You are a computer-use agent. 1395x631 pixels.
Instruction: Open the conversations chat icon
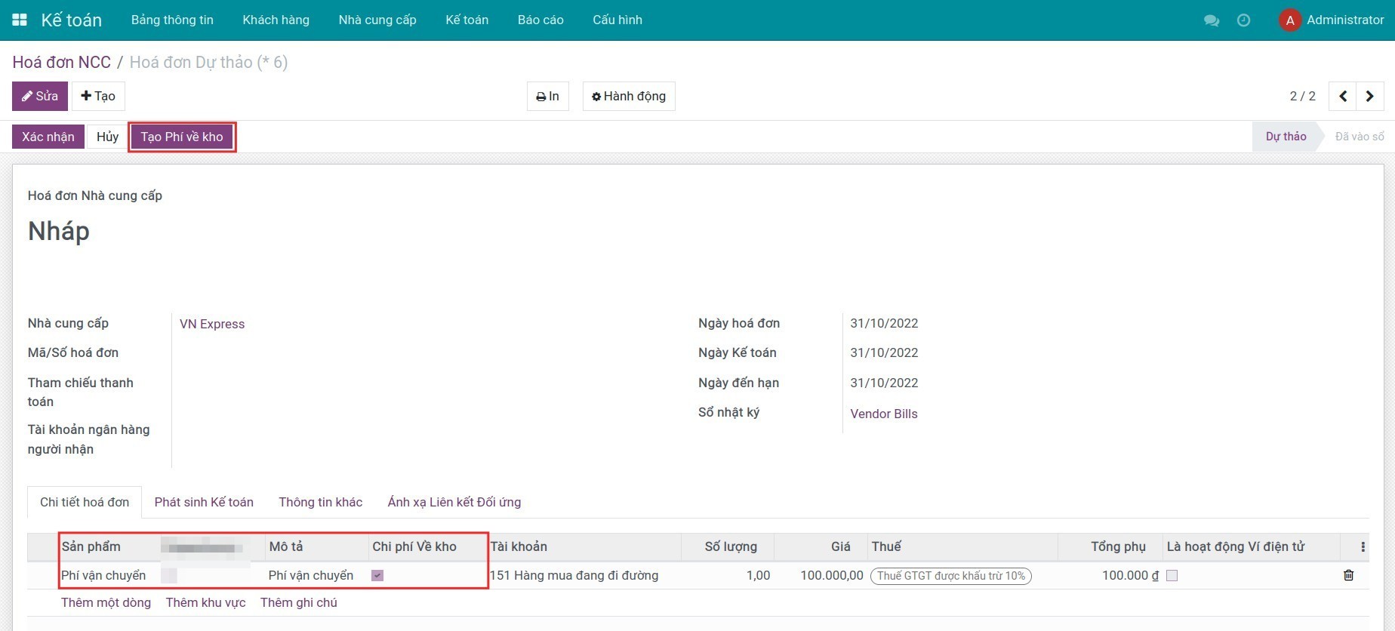[x=1211, y=20]
